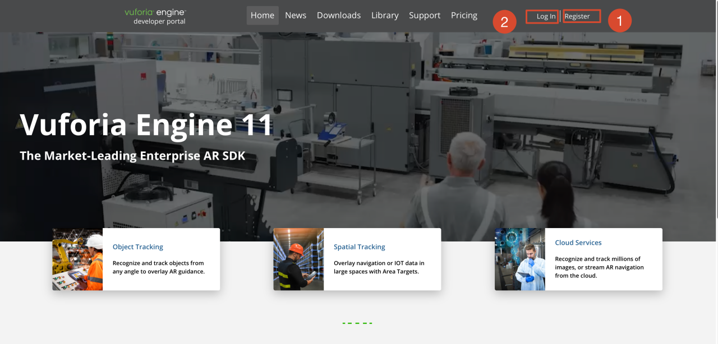Click the Object Tracking thumbnail image
Image resolution: width=718 pixels, height=344 pixels.
(77, 259)
